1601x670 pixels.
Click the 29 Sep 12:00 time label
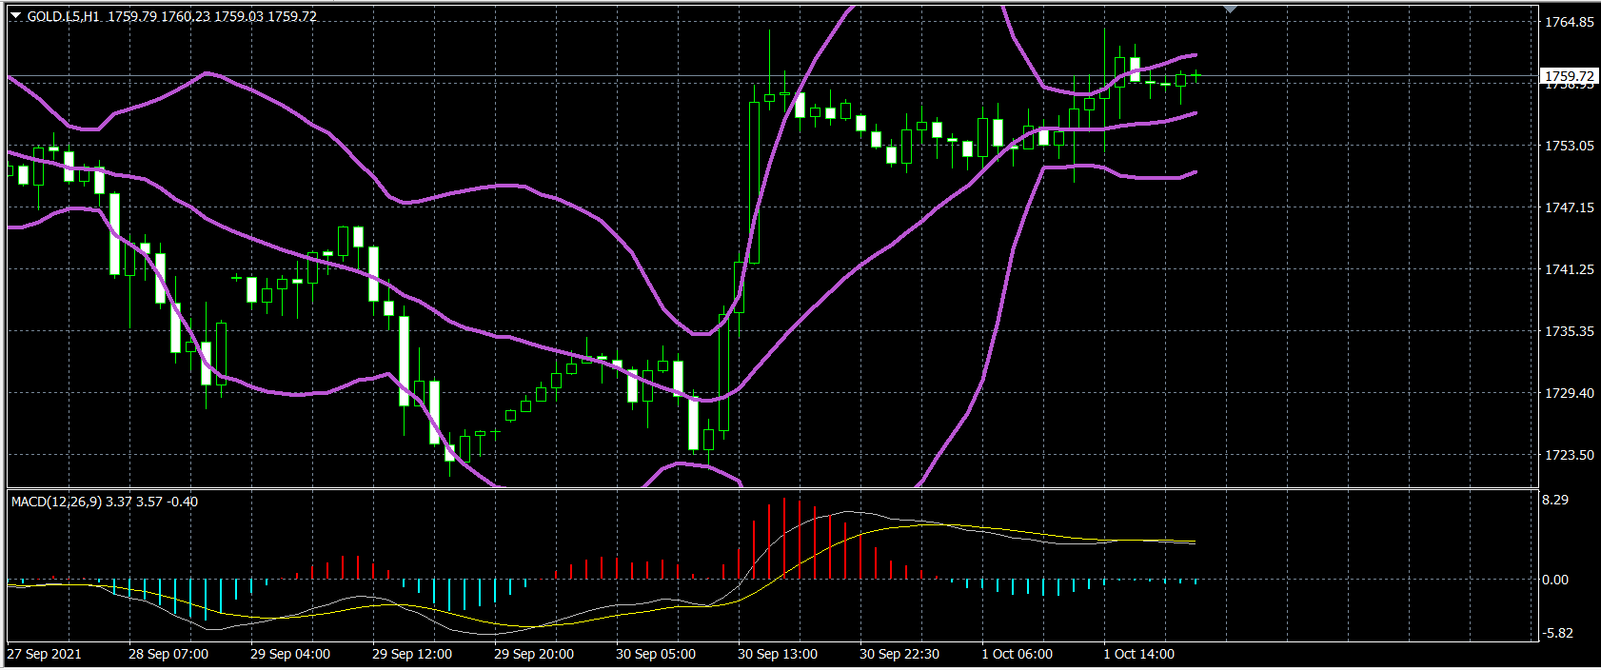pyautogui.click(x=412, y=654)
